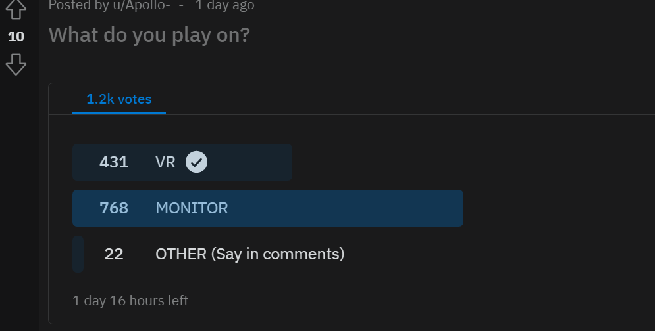655x331 pixels.
Task: Click the "1 day 16 hours left" text
Action: [130, 301]
